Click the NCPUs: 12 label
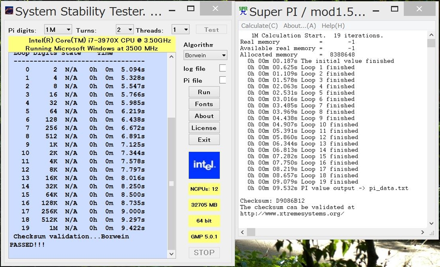 [x=204, y=189]
